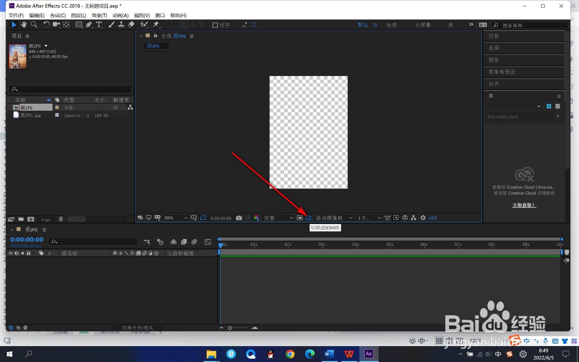The height and width of the screenshot is (362, 579).
Task: Open the composition viewer panel menu
Action: click(x=192, y=36)
